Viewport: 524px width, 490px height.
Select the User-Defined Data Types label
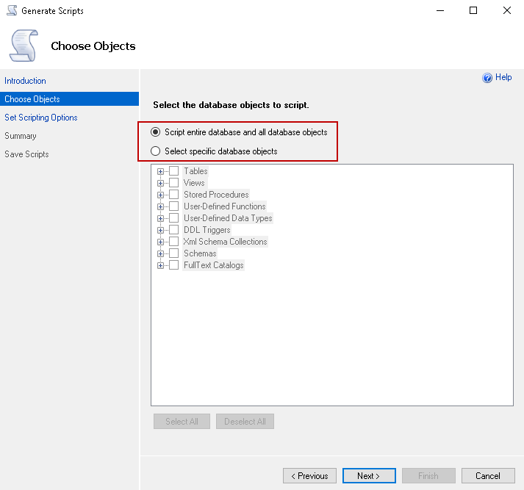[228, 218]
